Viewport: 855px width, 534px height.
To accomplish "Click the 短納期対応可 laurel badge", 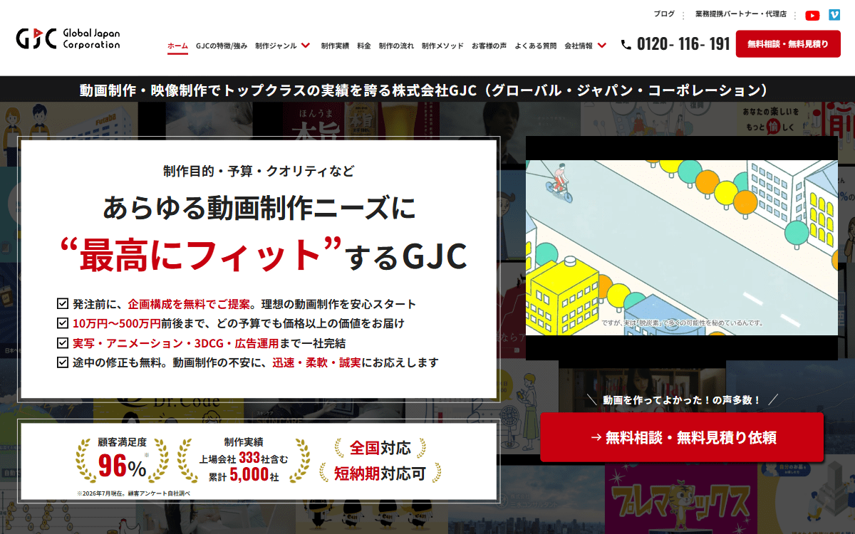I will click(x=380, y=472).
